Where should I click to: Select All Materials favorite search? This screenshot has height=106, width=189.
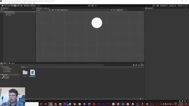point(8,69)
